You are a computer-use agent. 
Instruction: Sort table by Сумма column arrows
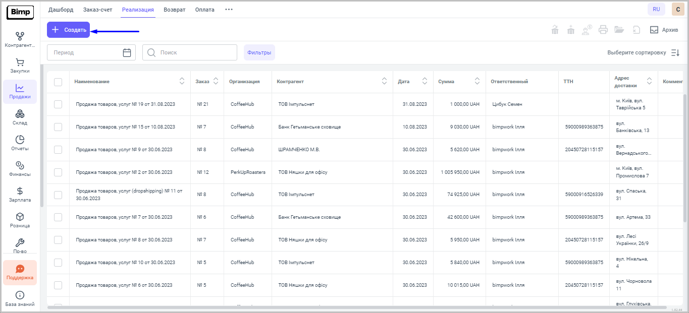pyautogui.click(x=477, y=81)
